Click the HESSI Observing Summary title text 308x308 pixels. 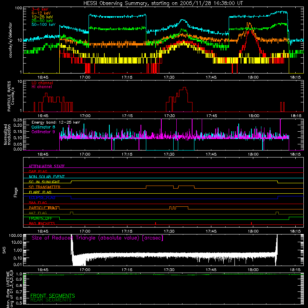(163, 3)
